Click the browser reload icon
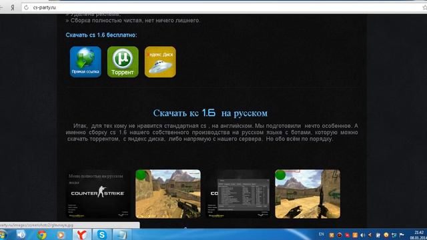Viewport: 427px width, 240px height. [x=26, y=7]
